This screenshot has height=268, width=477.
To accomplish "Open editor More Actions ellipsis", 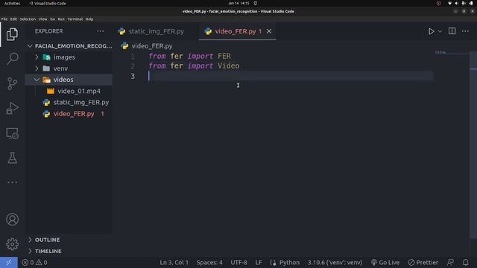I will [x=465, y=31].
